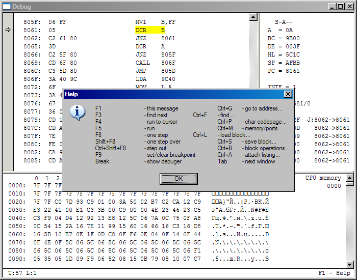Click the current-line arrow marker at 8061
The image size is (357, 280).
point(8,30)
